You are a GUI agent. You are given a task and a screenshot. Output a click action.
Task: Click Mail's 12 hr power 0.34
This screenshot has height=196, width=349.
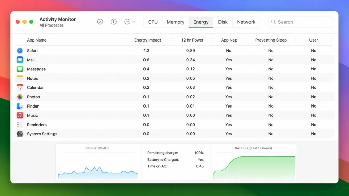point(191,60)
